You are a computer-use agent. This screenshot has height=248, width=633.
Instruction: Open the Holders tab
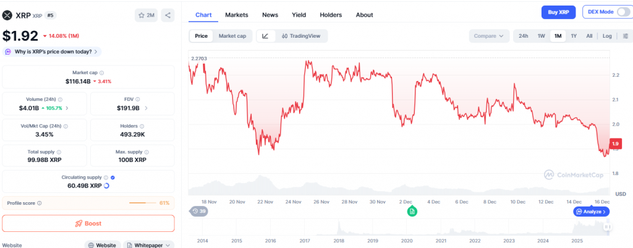[331, 14]
